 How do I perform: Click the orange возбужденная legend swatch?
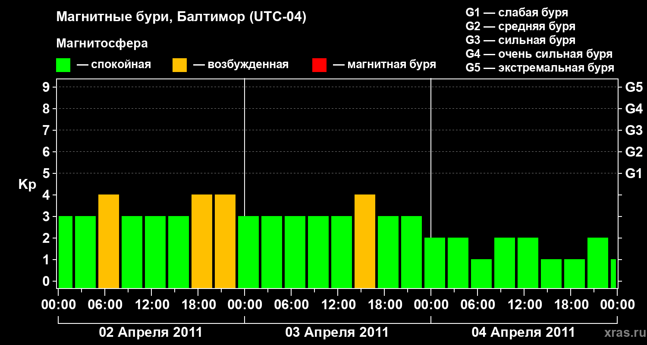pyautogui.click(x=180, y=65)
